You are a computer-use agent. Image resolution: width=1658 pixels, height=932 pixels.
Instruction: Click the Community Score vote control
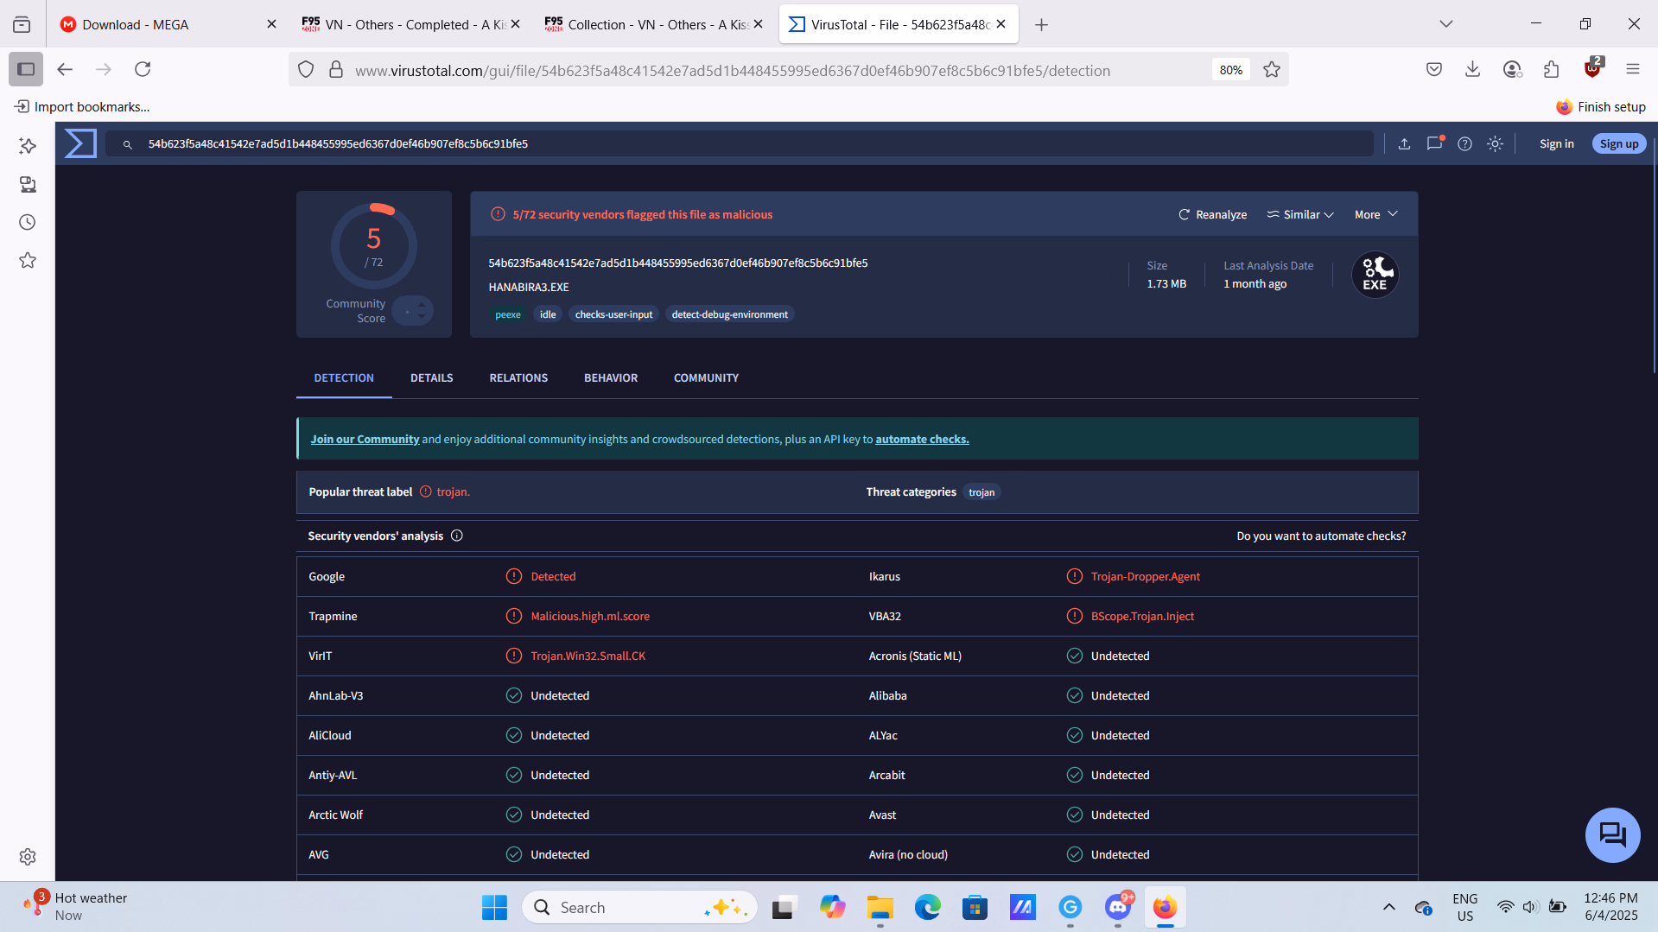[412, 311]
